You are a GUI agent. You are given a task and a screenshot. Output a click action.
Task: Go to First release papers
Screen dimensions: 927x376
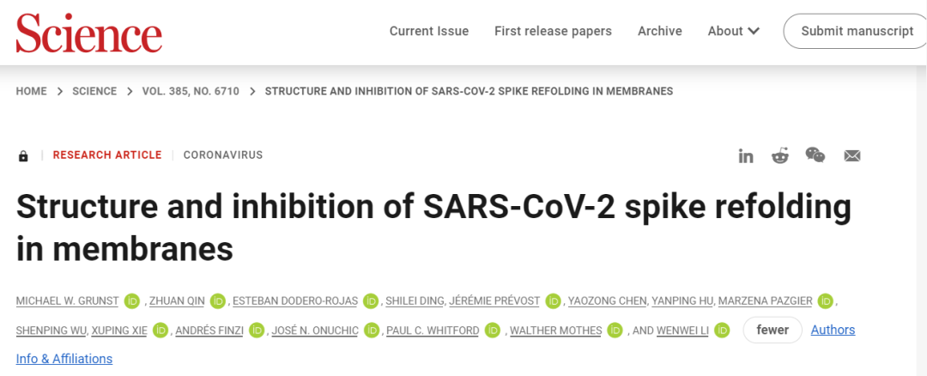(x=553, y=31)
